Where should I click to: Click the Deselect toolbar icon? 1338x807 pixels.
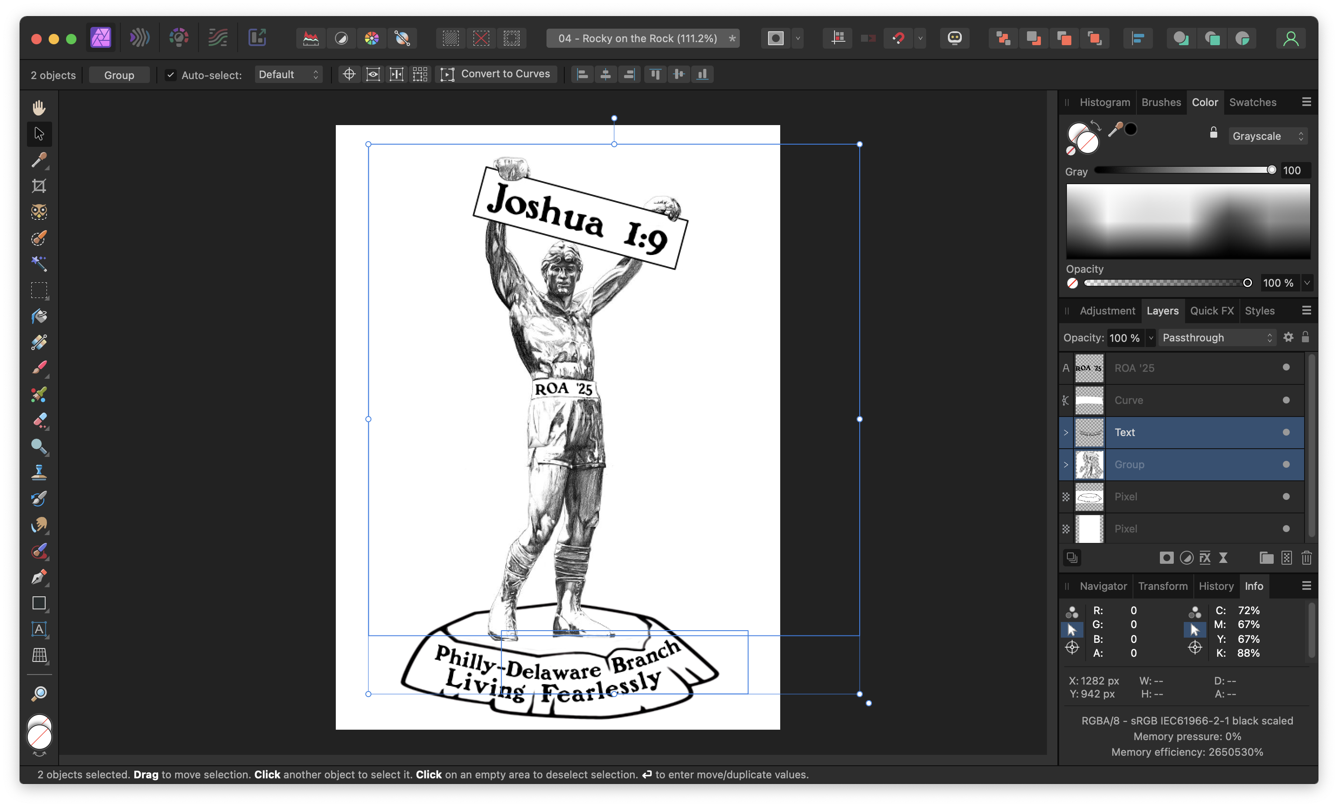(x=481, y=38)
